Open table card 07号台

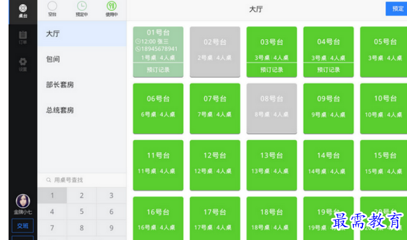215,109
